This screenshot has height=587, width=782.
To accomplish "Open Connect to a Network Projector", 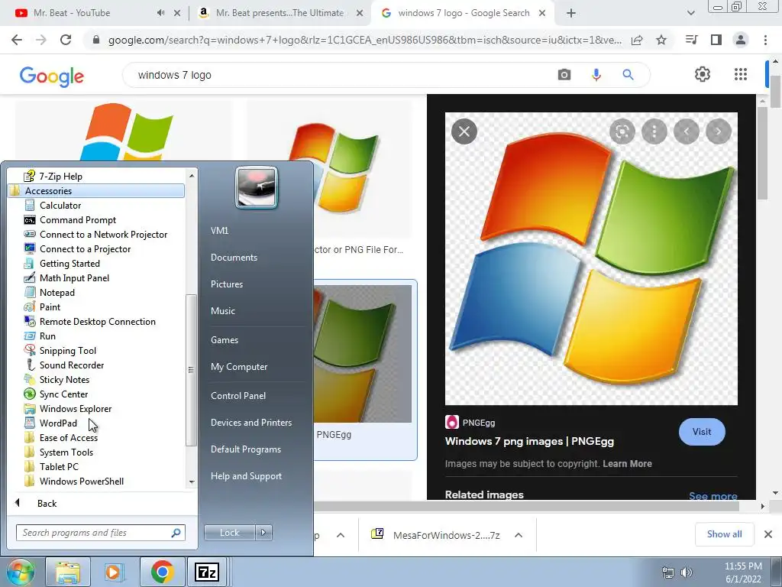I will [x=103, y=234].
